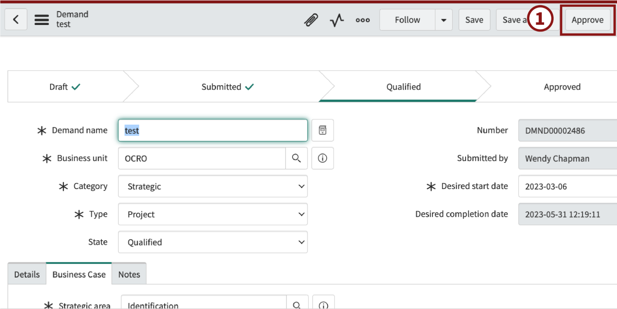The height and width of the screenshot is (309, 617).
Task: Open the form context menu hamburger icon
Action: [x=41, y=19]
